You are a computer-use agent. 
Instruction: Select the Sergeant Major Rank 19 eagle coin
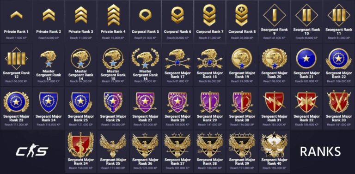pos(242,58)
